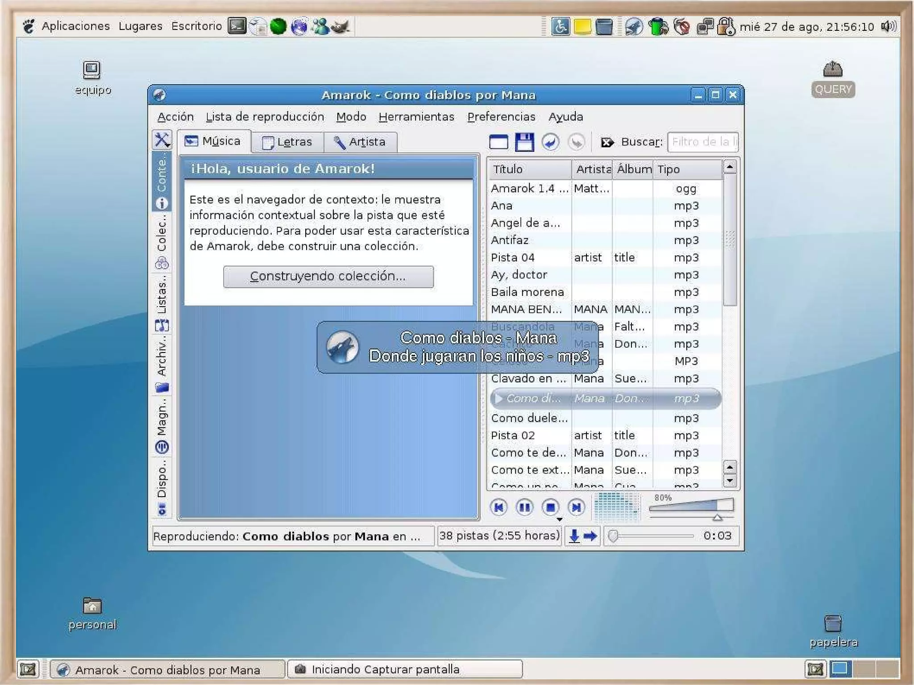
Task: Click the playlist scrollbar up arrow at top
Action: (x=730, y=167)
